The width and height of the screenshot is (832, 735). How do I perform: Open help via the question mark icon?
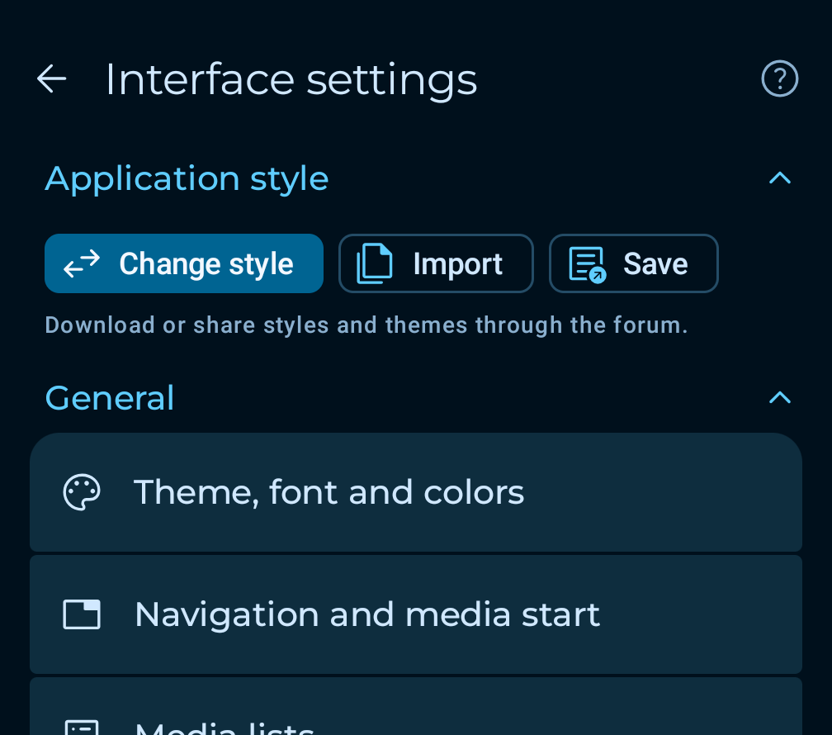(779, 79)
